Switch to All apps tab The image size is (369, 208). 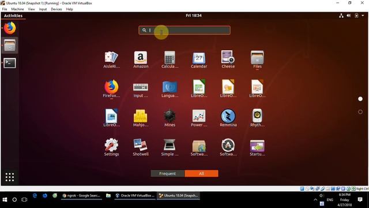coord(201,173)
